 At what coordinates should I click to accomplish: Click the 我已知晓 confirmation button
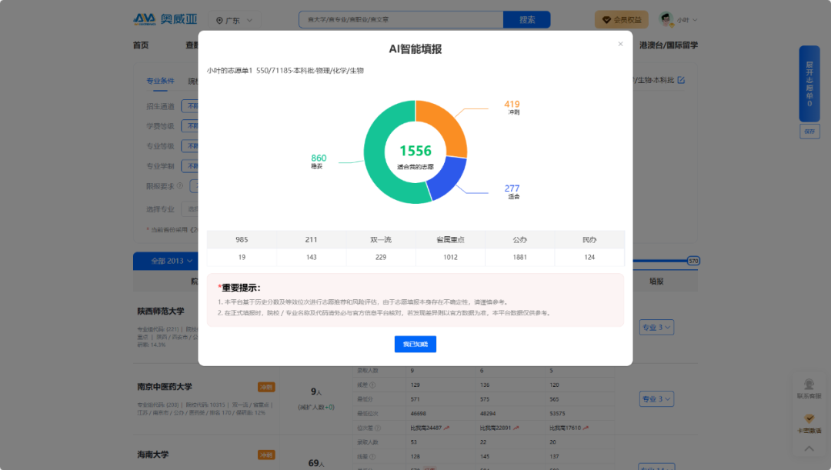pyautogui.click(x=415, y=344)
